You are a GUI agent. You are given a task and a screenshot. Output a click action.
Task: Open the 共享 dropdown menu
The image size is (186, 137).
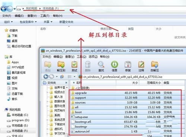[48, 22]
